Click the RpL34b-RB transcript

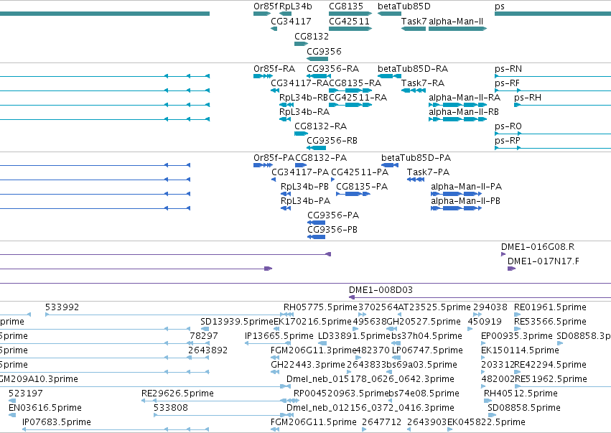[286, 105]
